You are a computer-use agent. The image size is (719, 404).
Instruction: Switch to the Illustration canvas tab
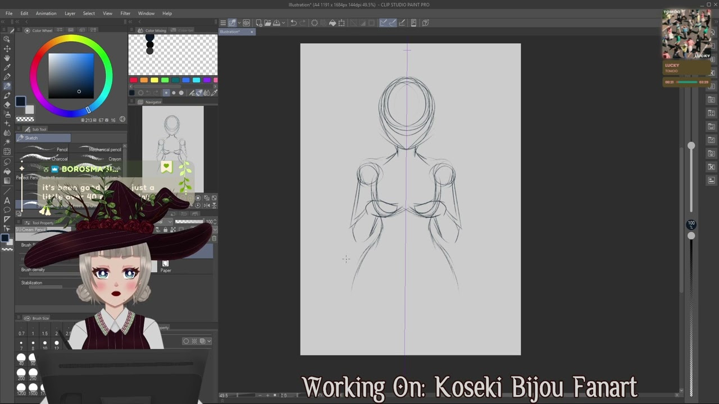click(x=236, y=32)
